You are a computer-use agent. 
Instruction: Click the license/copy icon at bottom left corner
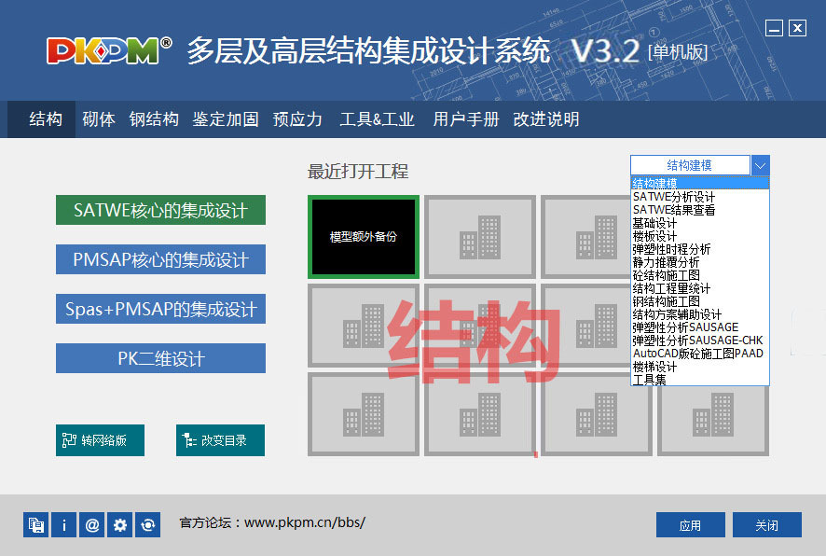click(35, 524)
